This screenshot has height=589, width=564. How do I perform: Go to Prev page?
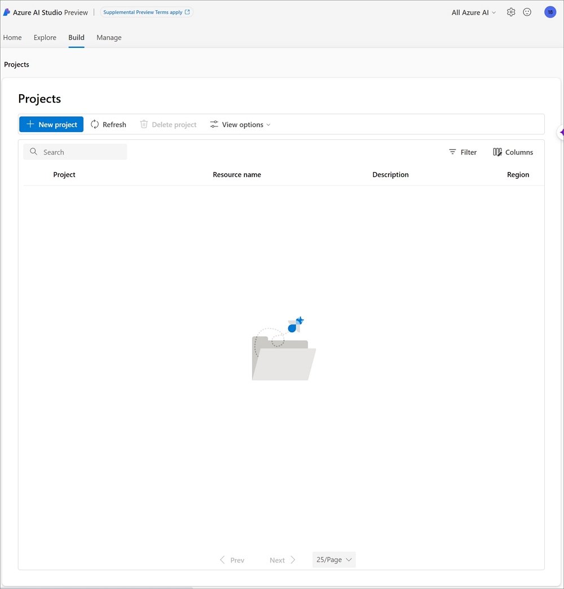tap(232, 560)
